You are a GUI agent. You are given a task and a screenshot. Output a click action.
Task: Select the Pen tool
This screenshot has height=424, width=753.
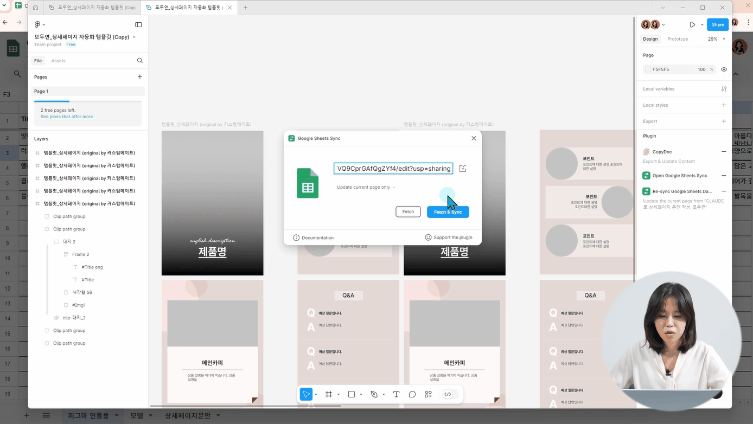374,394
